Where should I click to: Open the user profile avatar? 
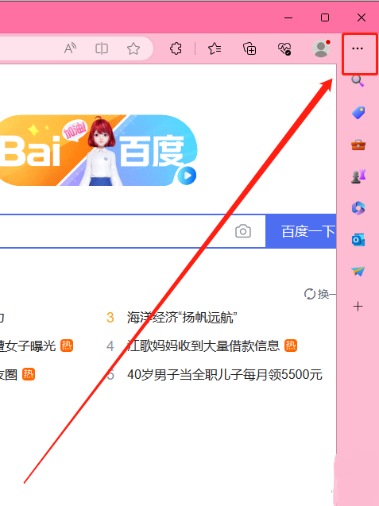coord(321,48)
